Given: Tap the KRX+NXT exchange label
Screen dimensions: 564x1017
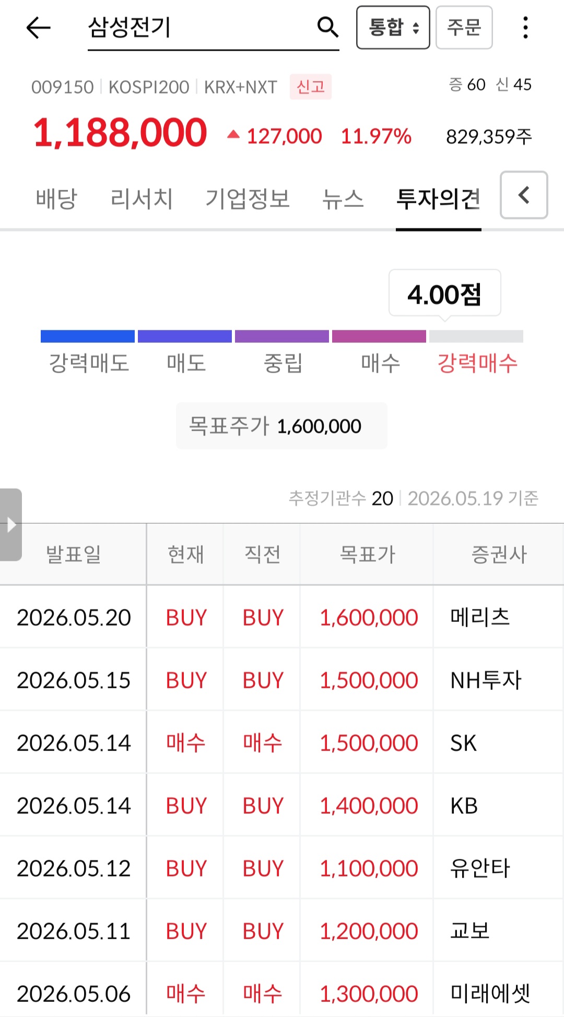Looking at the screenshot, I should click(241, 87).
